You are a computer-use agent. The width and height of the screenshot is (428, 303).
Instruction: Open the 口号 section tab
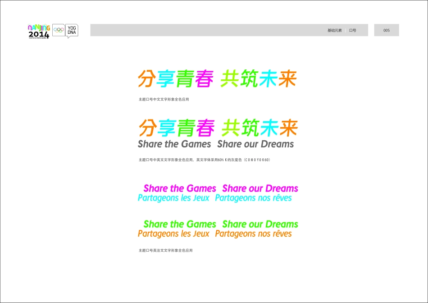click(x=353, y=30)
